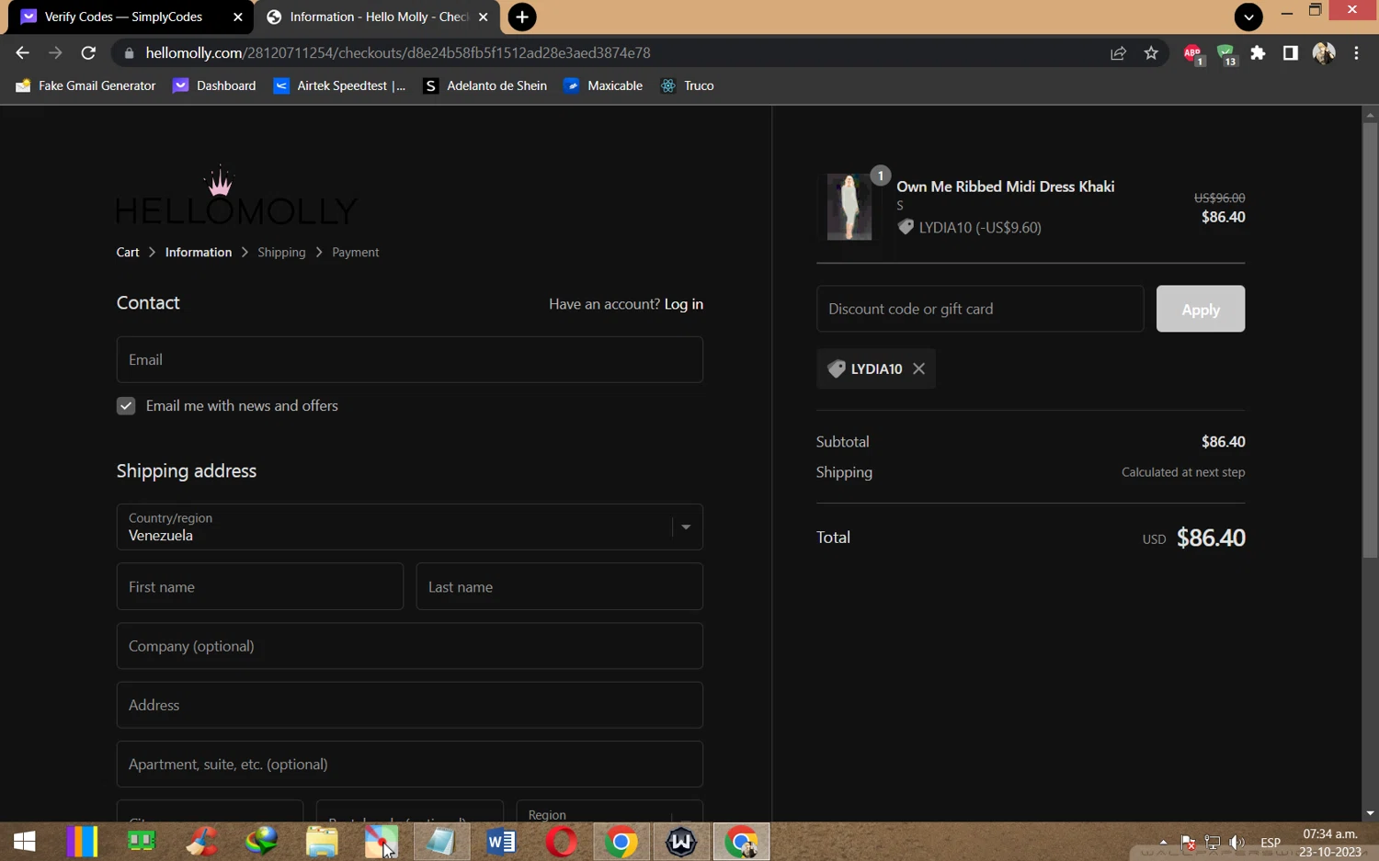Click the Apartment, suite field
This screenshot has width=1379, height=861.
coord(410,764)
